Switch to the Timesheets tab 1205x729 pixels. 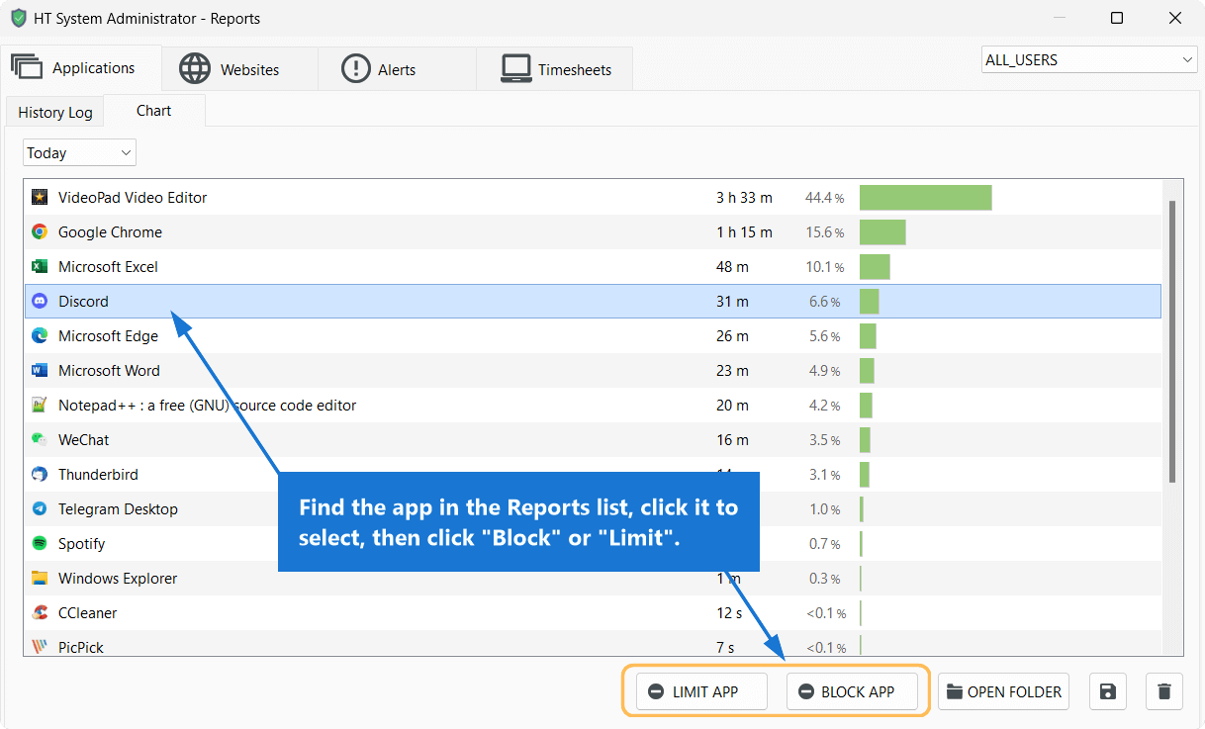554,69
